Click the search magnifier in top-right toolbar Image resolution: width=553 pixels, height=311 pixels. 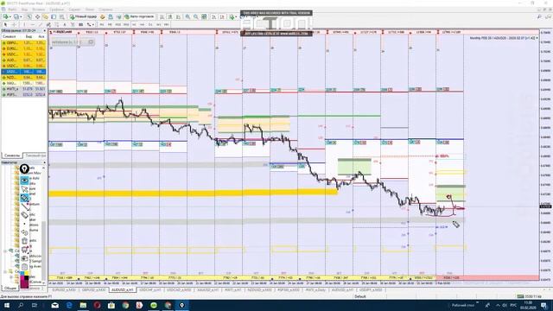coord(539,17)
